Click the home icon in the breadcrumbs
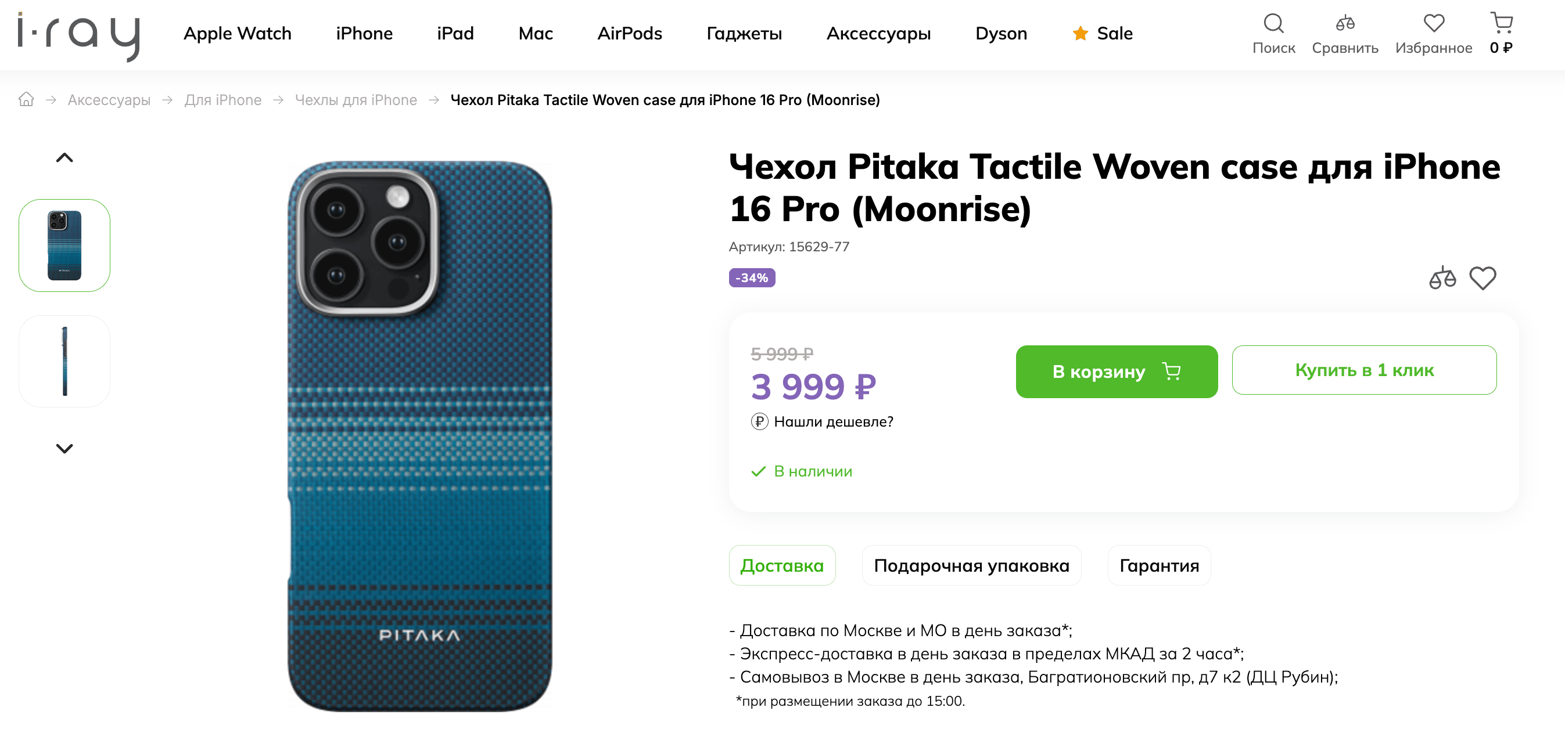This screenshot has width=1565, height=729. click(x=26, y=100)
